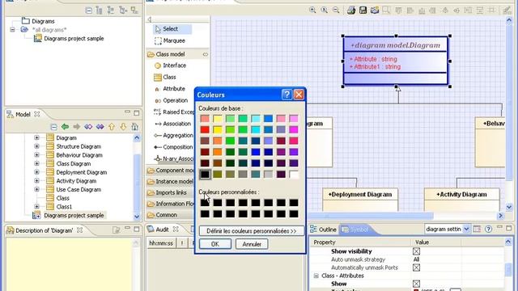Click the orange down arrow in Model view
518x291 pixels.
click(x=123, y=127)
